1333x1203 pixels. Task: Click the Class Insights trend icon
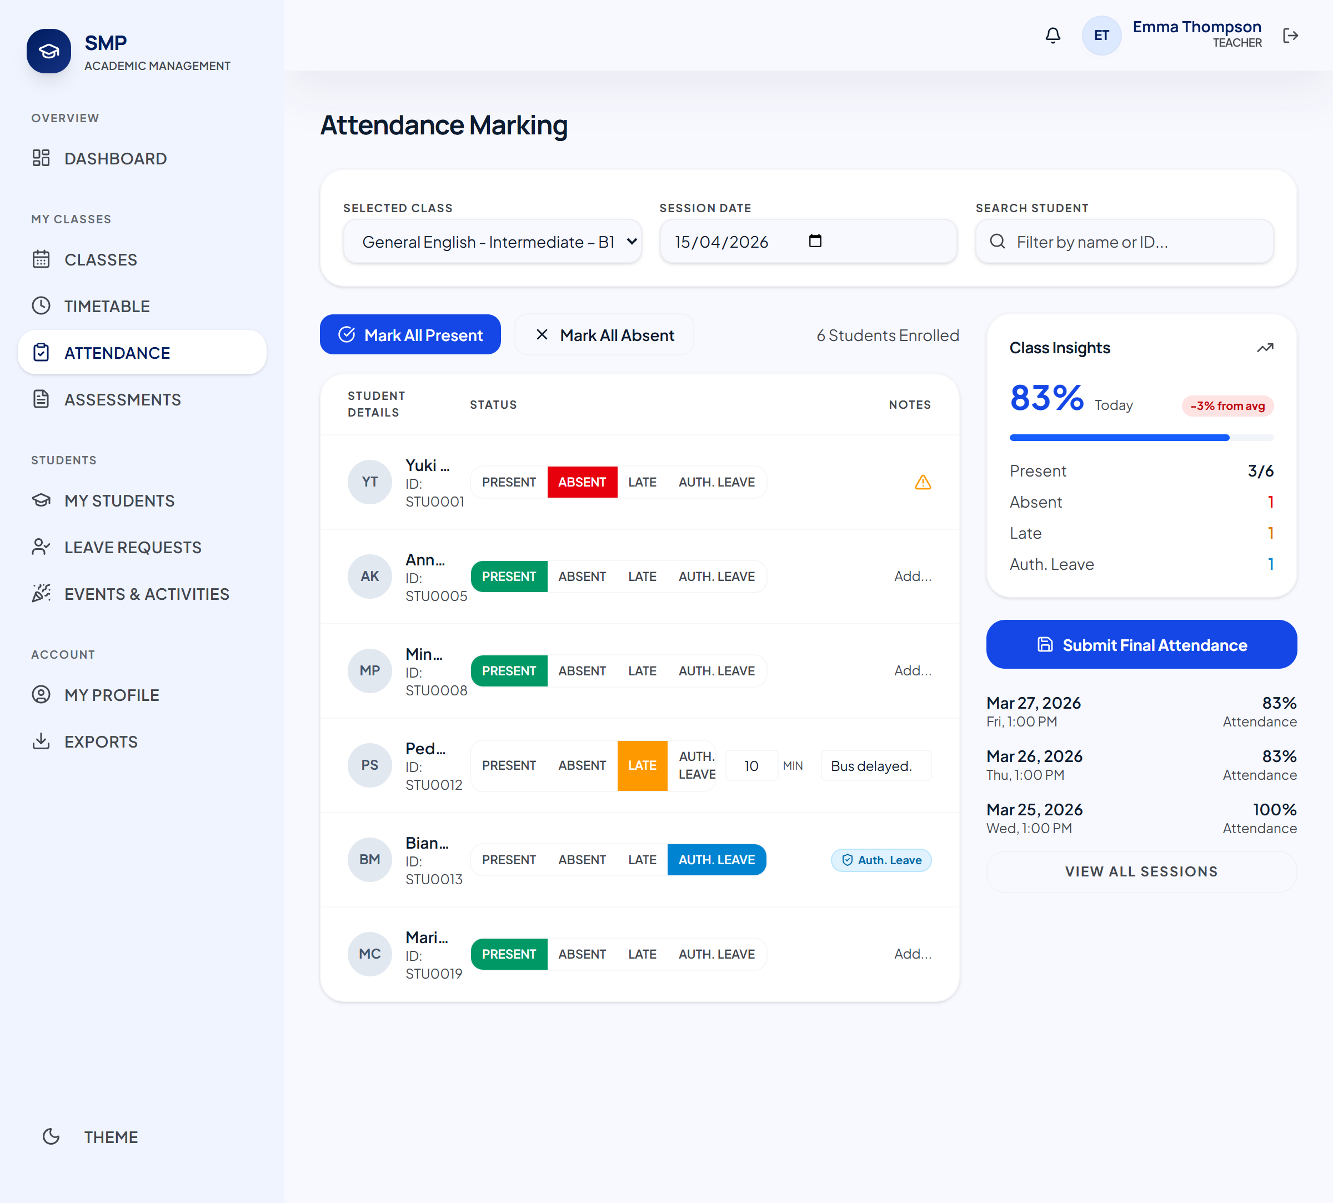coord(1264,348)
